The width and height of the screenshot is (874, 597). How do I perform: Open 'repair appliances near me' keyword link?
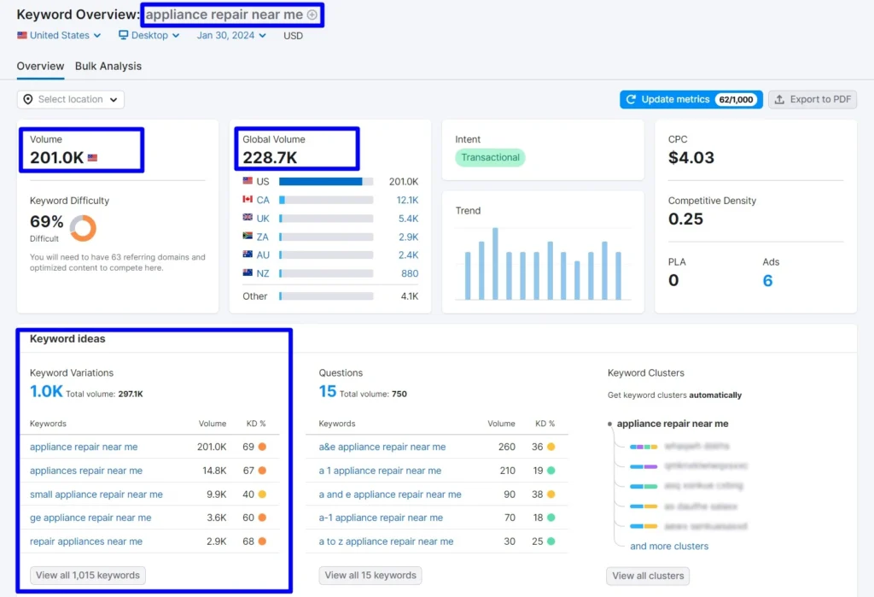pos(86,541)
